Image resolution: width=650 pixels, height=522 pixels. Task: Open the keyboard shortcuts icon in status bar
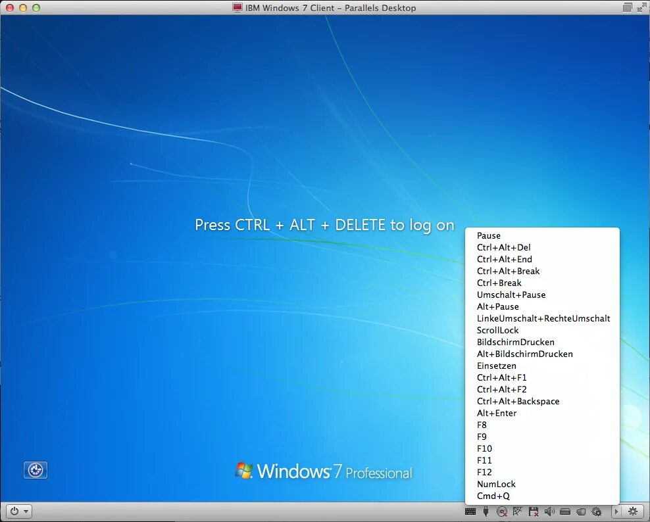(x=470, y=511)
